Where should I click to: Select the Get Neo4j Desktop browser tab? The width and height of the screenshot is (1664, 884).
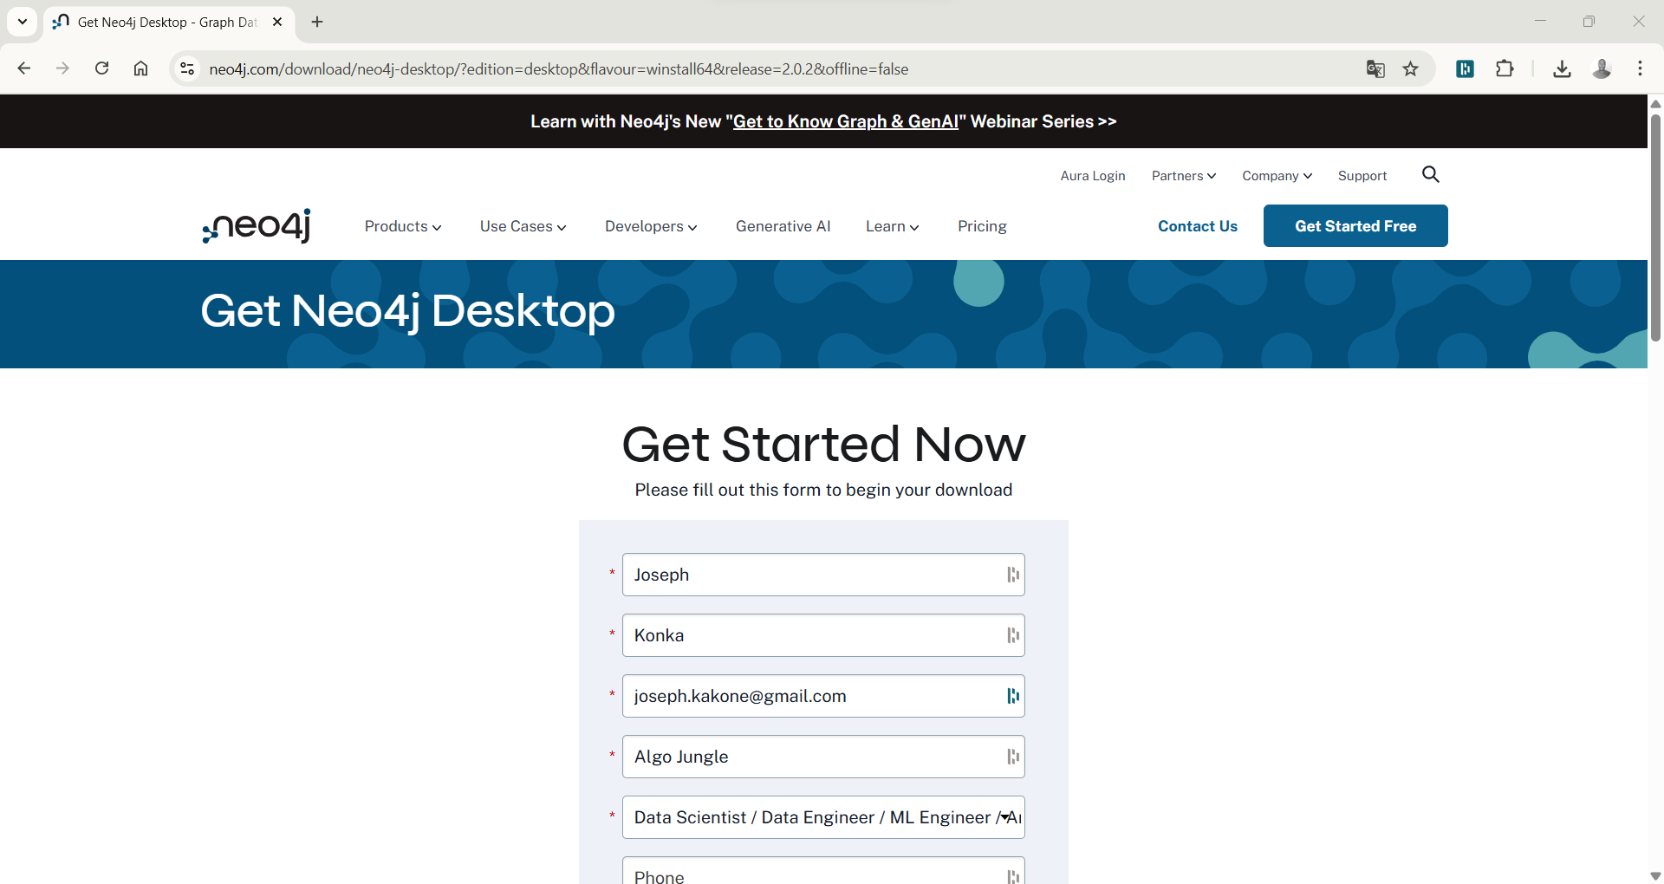169,22
